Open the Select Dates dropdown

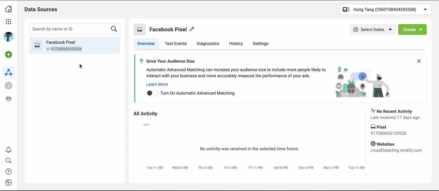coord(373,30)
